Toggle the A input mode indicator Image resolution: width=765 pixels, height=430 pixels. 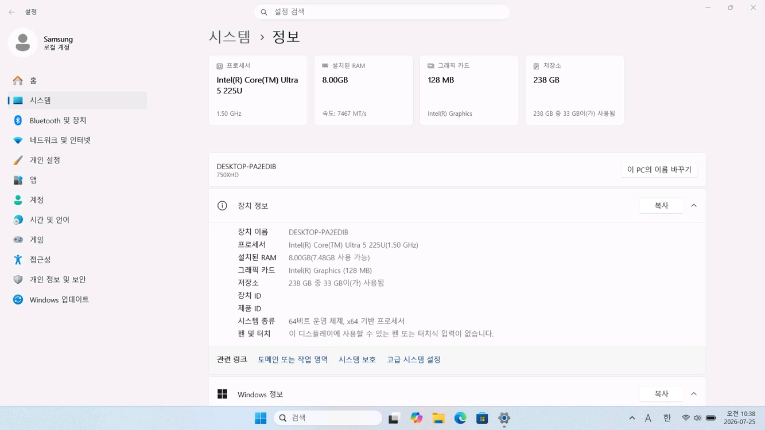648,418
